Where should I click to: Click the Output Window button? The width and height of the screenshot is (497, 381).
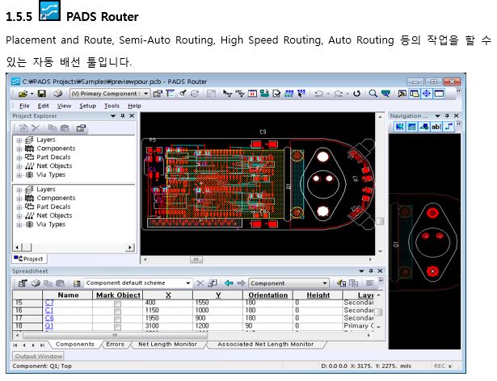coord(38,356)
